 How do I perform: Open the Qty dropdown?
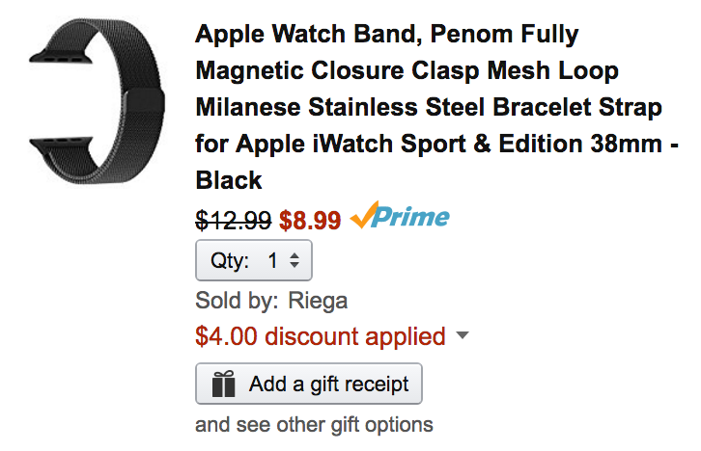(253, 260)
